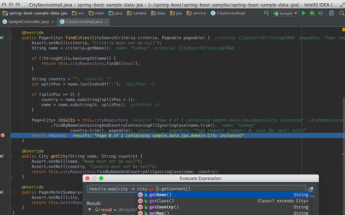The width and height of the screenshot is (345, 215).
Task: Click the src breadcrumb folder
Action: click(x=78, y=13)
